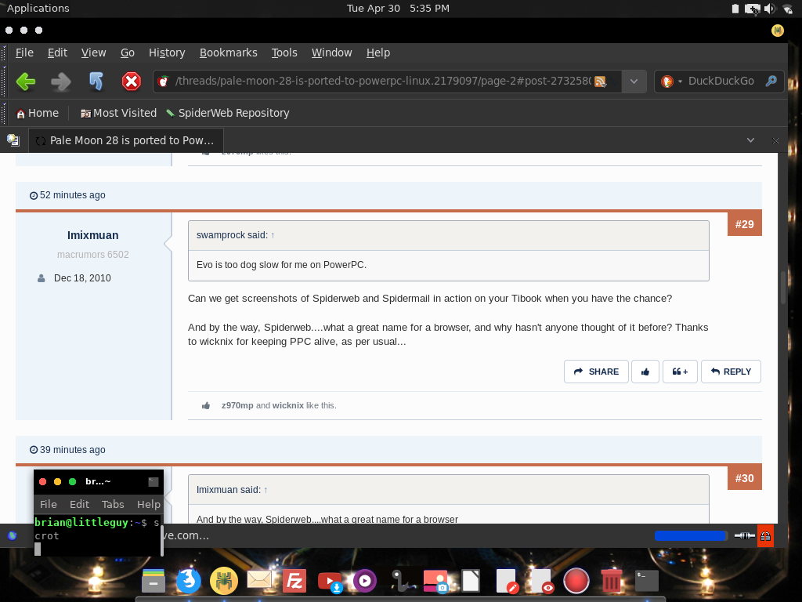Screen dimensions: 802x602
Task: Click the URL address field
Action: point(382,81)
